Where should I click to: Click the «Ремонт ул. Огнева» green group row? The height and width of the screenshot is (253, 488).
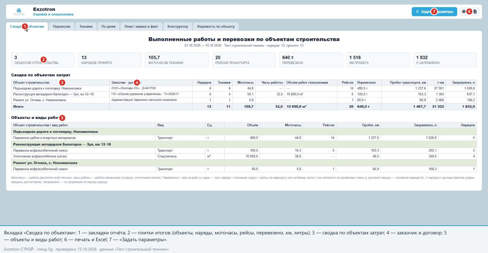pyautogui.click(x=244, y=163)
